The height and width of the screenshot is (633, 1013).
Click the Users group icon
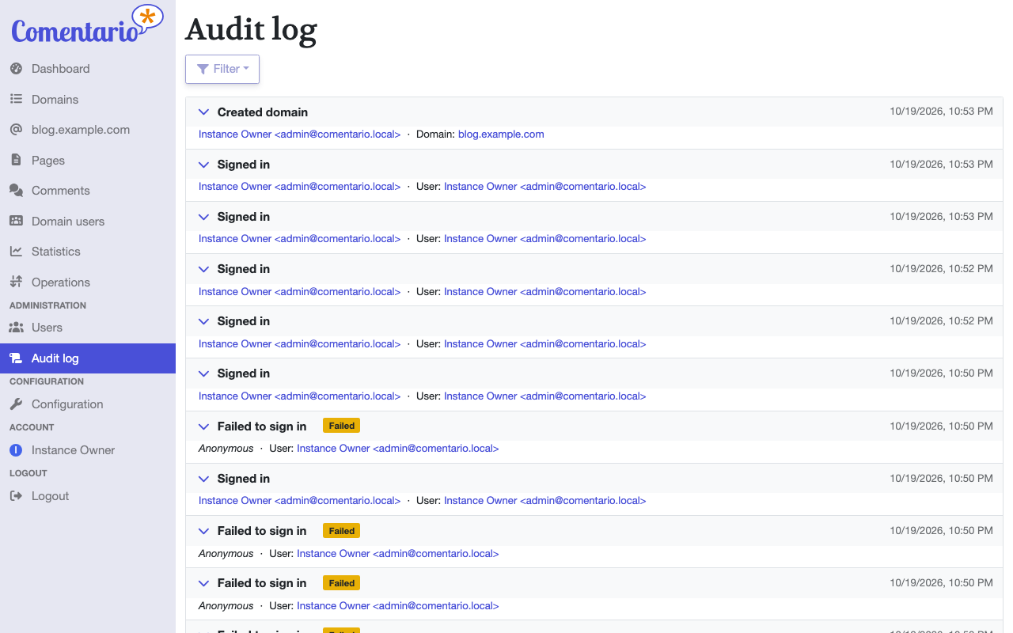point(16,328)
